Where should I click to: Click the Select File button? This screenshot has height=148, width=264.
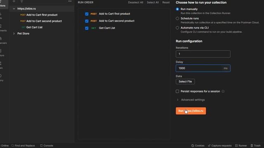pyautogui.click(x=185, y=81)
